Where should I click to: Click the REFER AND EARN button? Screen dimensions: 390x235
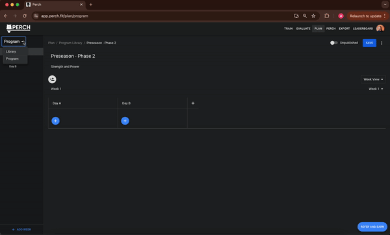pos(372,227)
